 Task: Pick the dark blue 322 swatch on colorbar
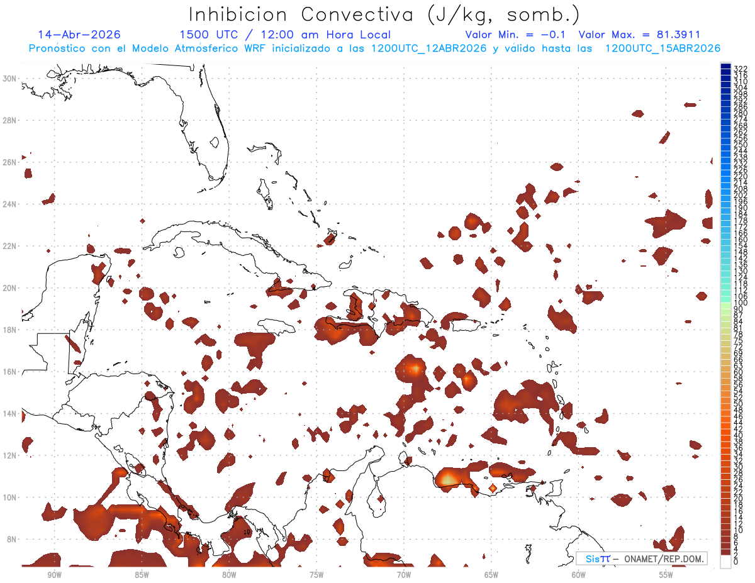(725, 67)
